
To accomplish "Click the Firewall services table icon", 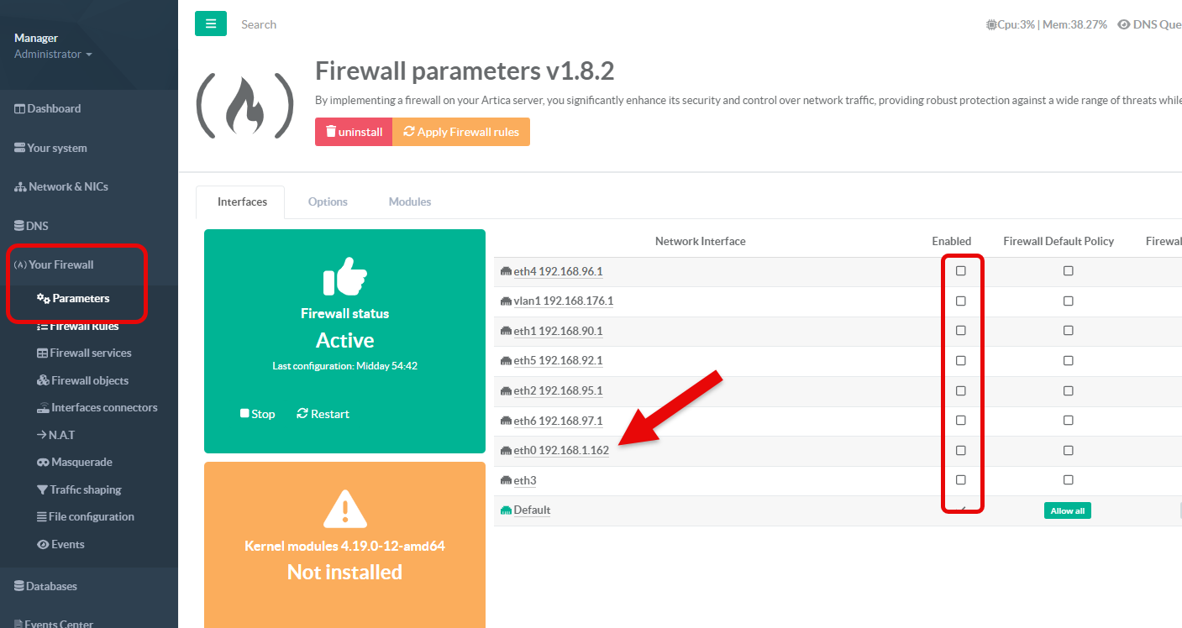I will tap(43, 353).
